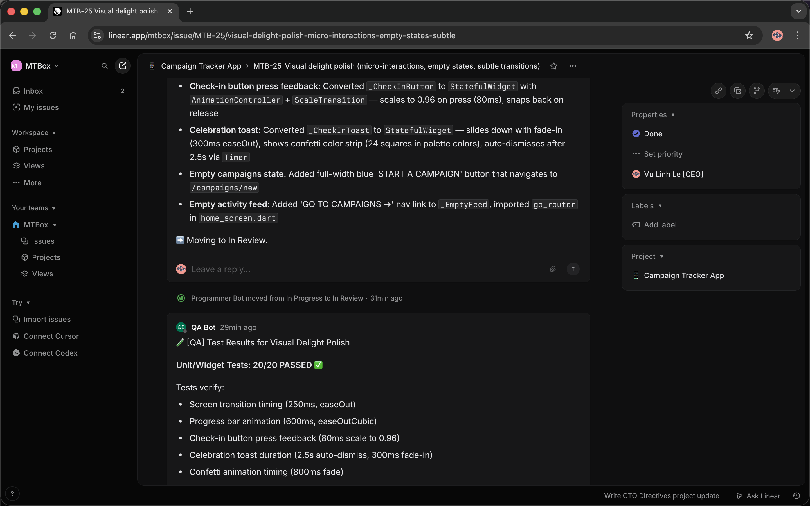Open help with the question mark icon
Image resolution: width=810 pixels, height=506 pixels.
tap(12, 493)
